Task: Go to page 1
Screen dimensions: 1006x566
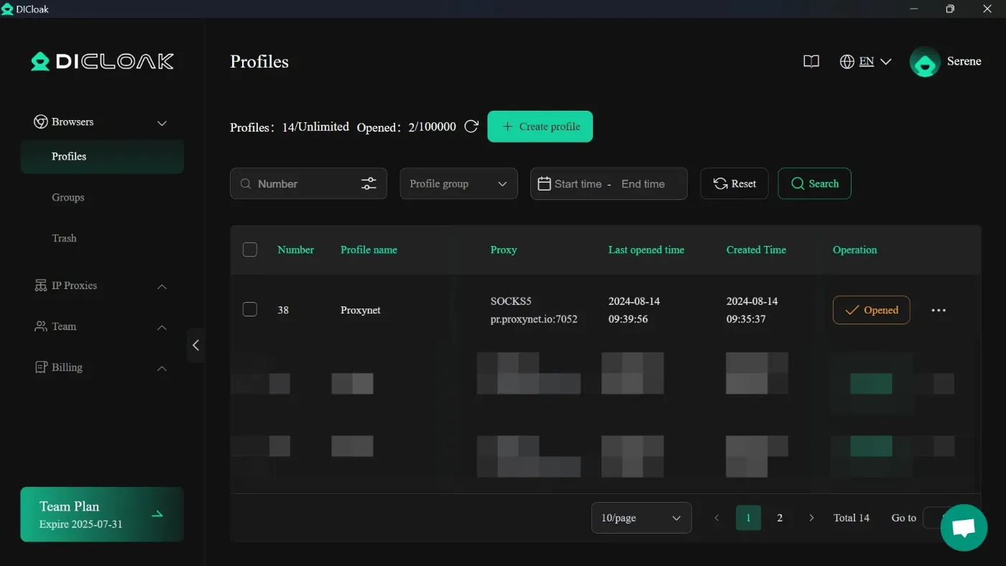Action: (x=748, y=518)
